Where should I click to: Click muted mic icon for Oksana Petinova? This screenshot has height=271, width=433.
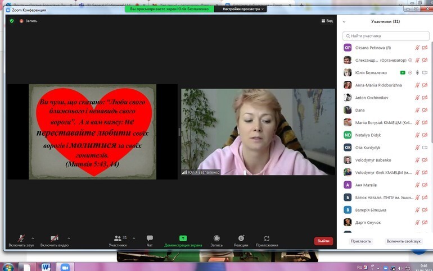coord(417,48)
